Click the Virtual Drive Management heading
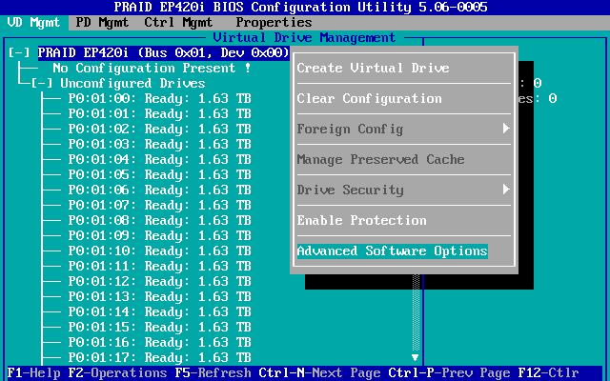Viewport: 610px width, 381px height. [x=304, y=38]
